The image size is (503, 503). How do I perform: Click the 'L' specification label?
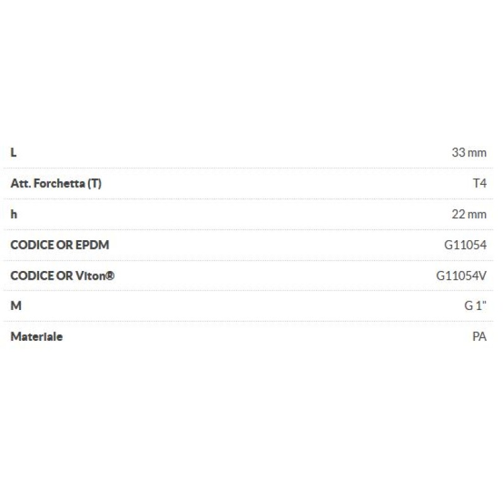pos(14,153)
